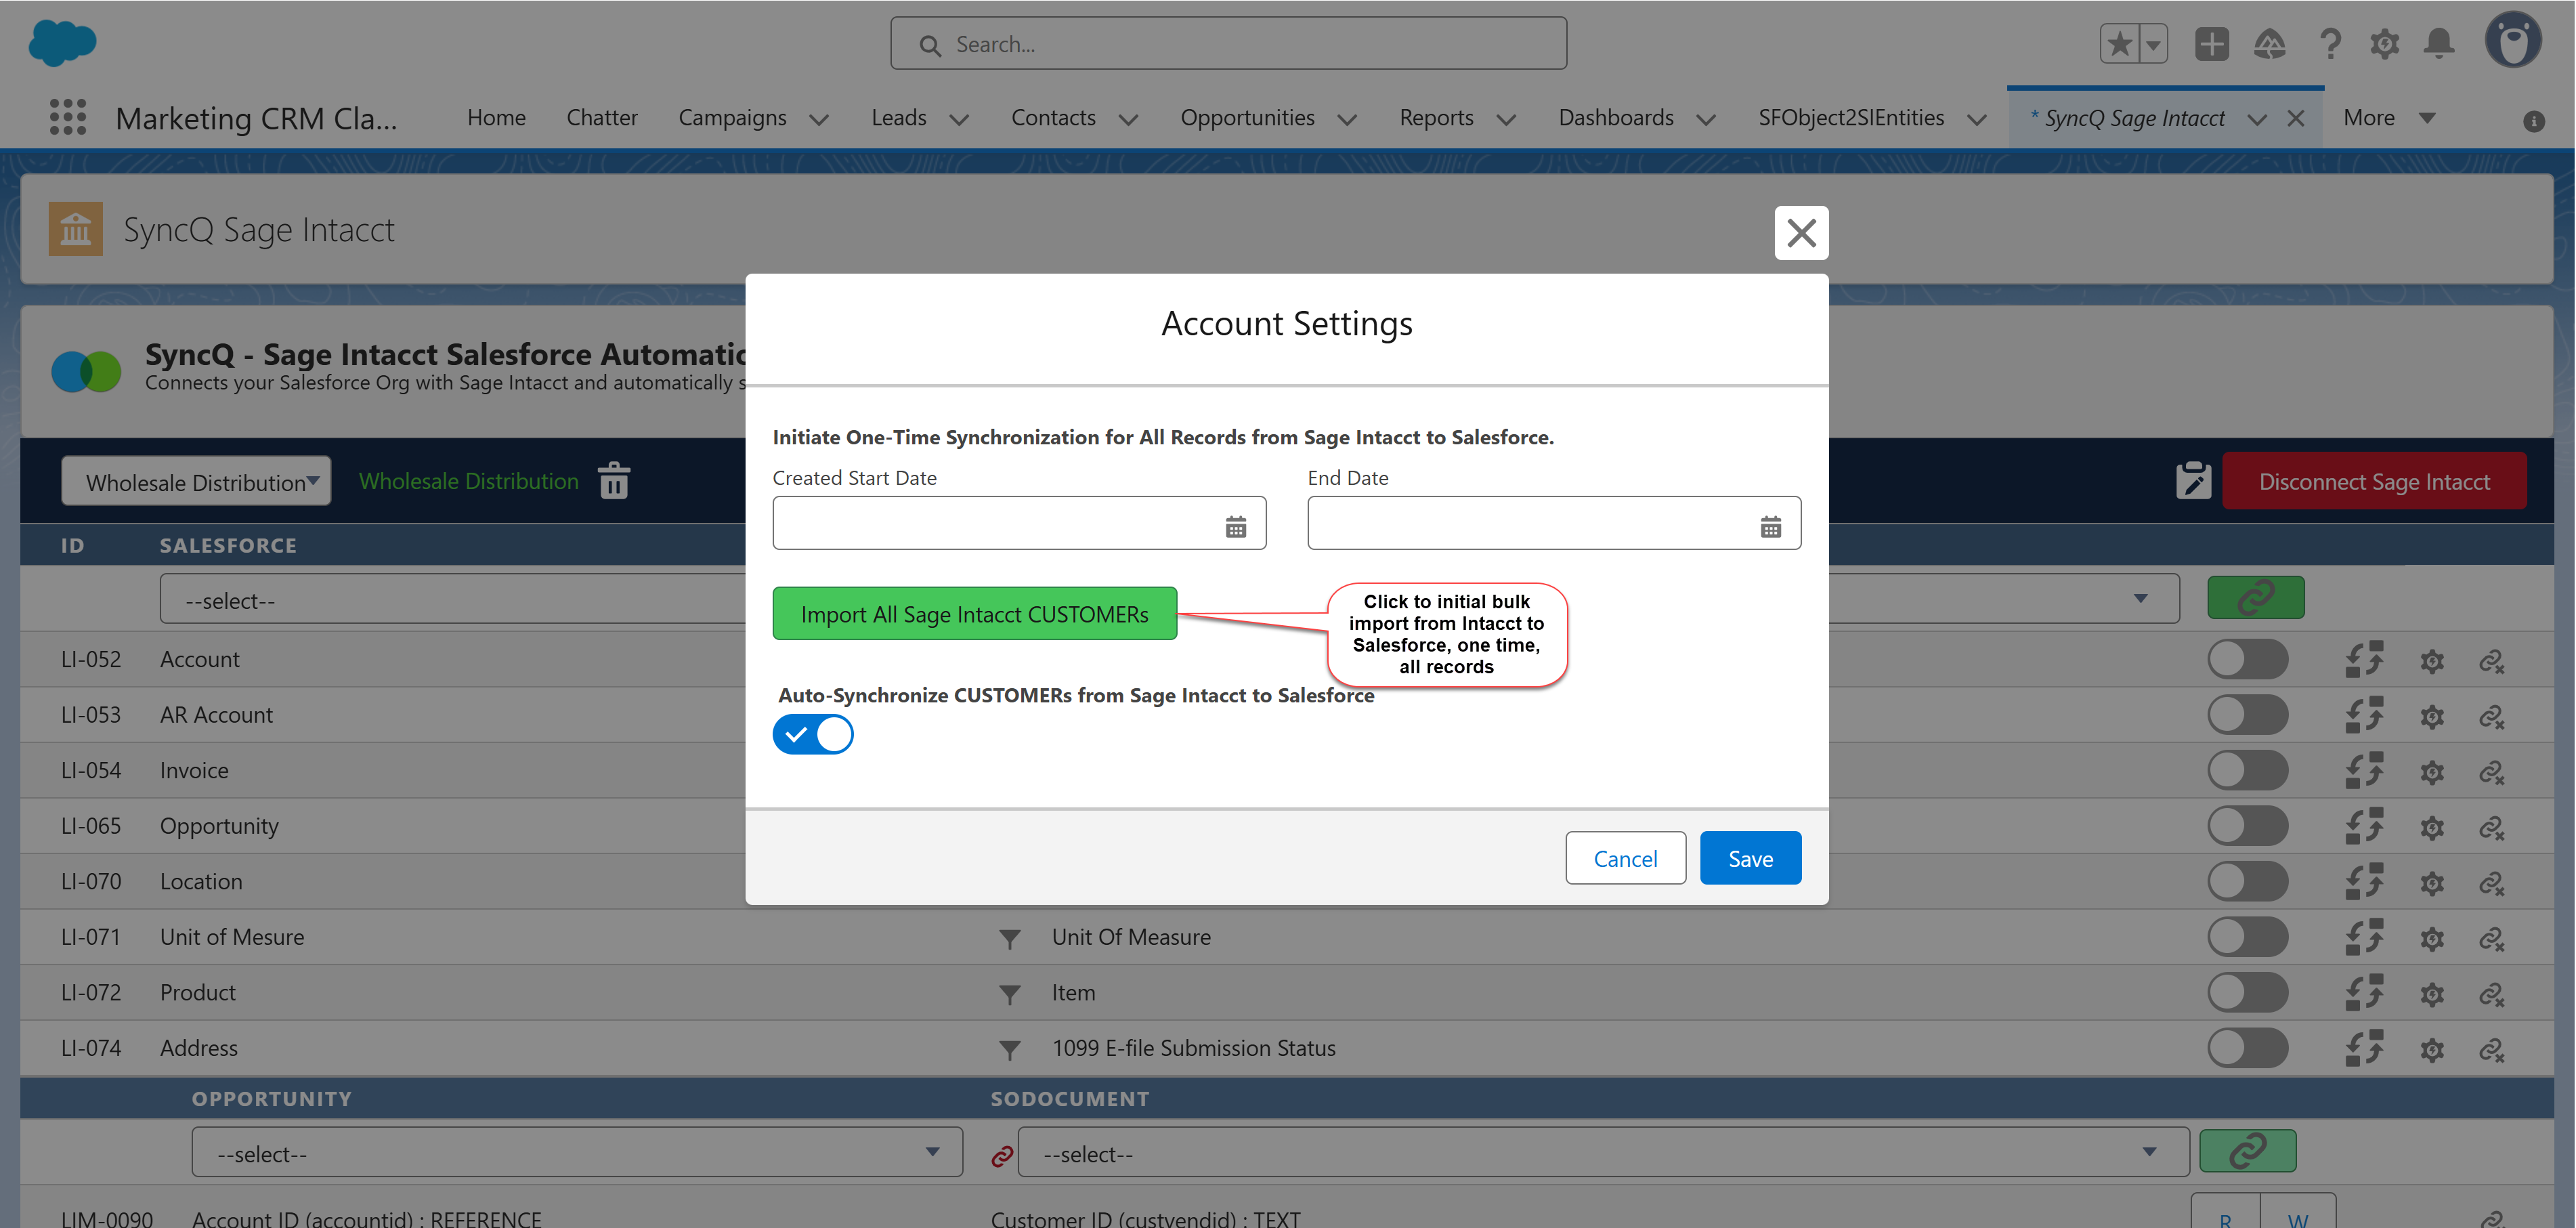Click in the Created Start Date field
The image size is (2576, 1228).
coord(1019,523)
